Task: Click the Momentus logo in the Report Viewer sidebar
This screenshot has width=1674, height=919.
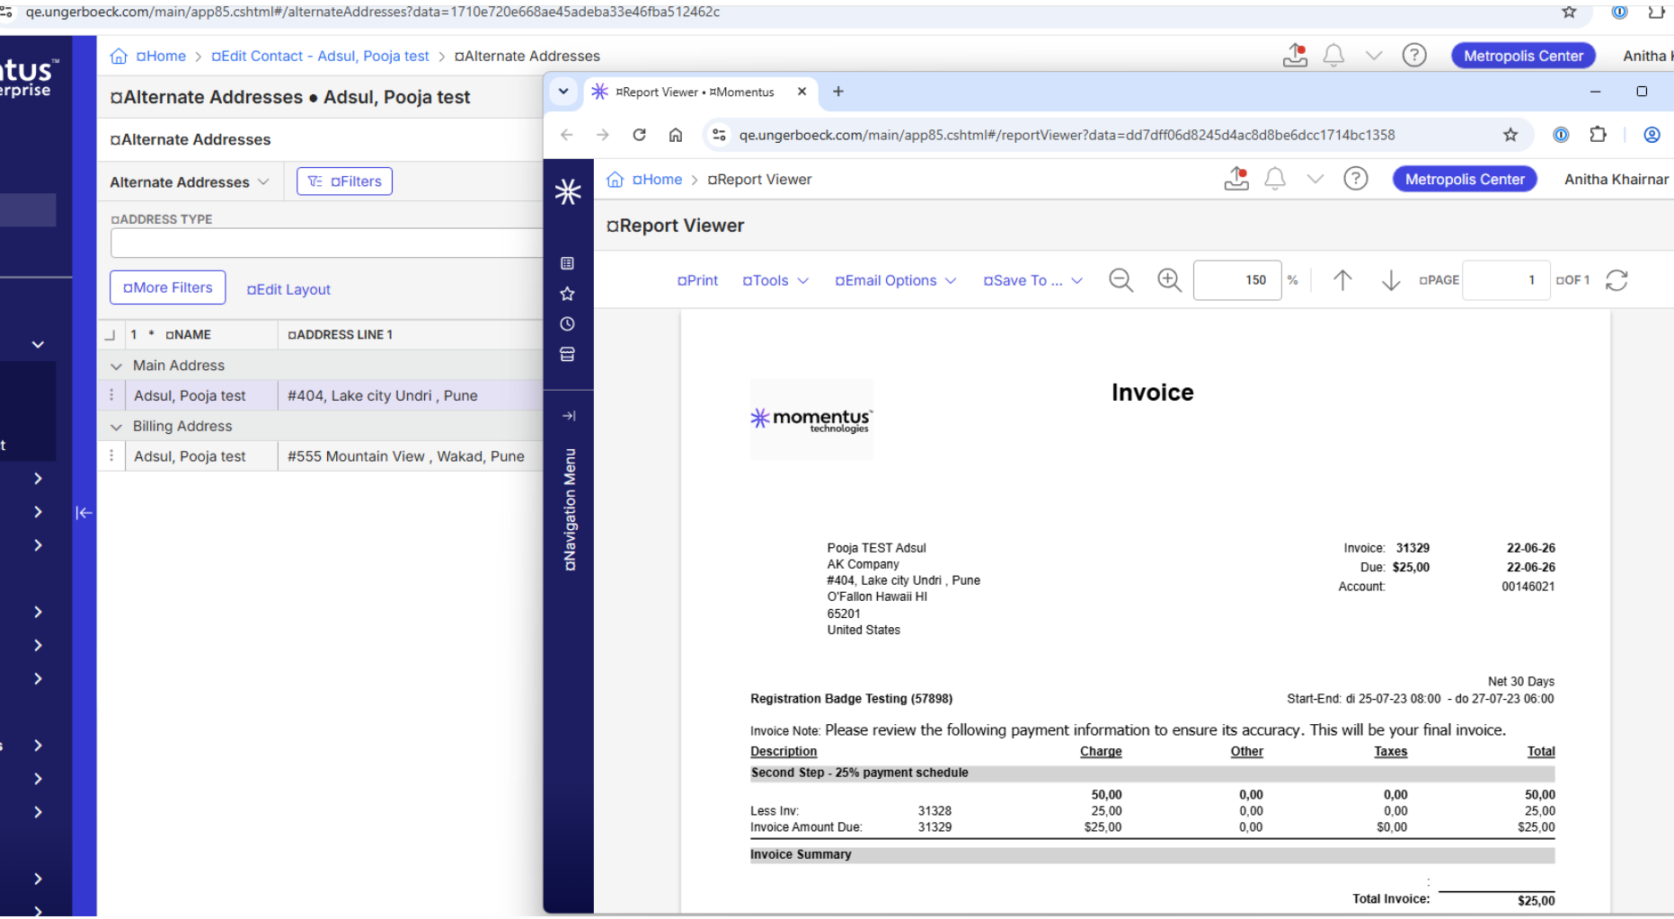Action: tap(568, 191)
